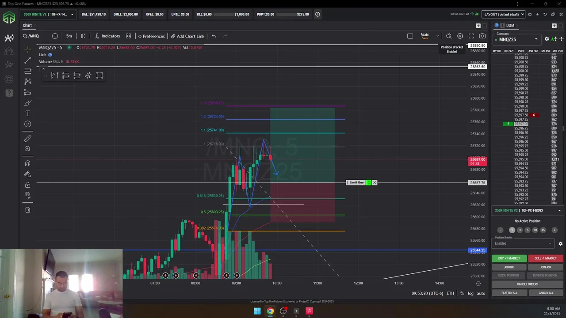Toggle the log scale option

470,293
